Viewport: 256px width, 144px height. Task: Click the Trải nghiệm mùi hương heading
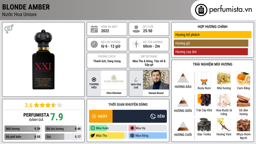(212, 64)
